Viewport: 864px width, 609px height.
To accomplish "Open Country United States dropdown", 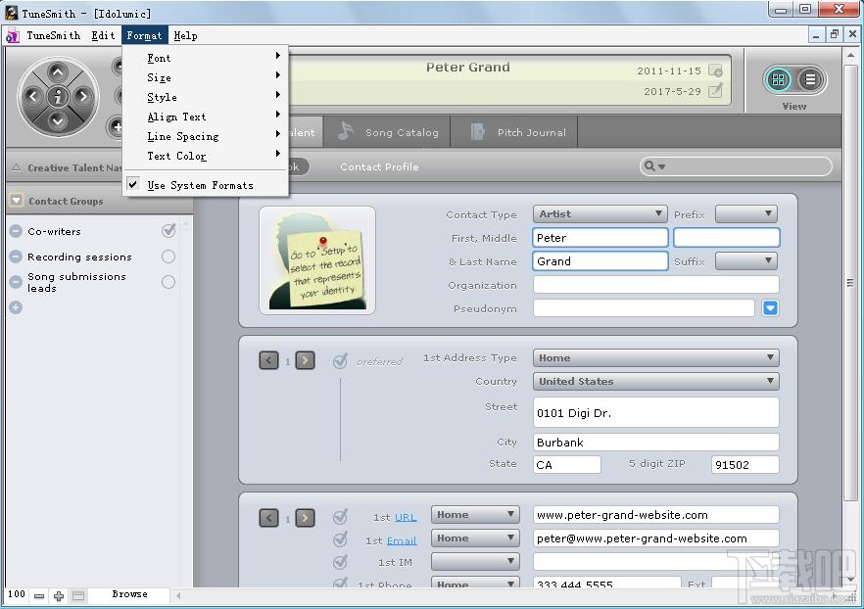I will coord(655,381).
